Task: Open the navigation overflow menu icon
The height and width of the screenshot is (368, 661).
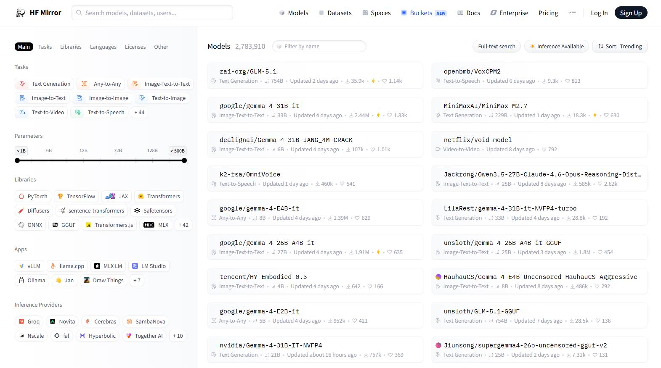Action: point(572,13)
